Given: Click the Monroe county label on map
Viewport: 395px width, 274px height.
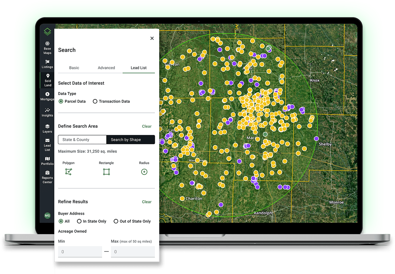Looking at the screenshot, I should 337,202.
